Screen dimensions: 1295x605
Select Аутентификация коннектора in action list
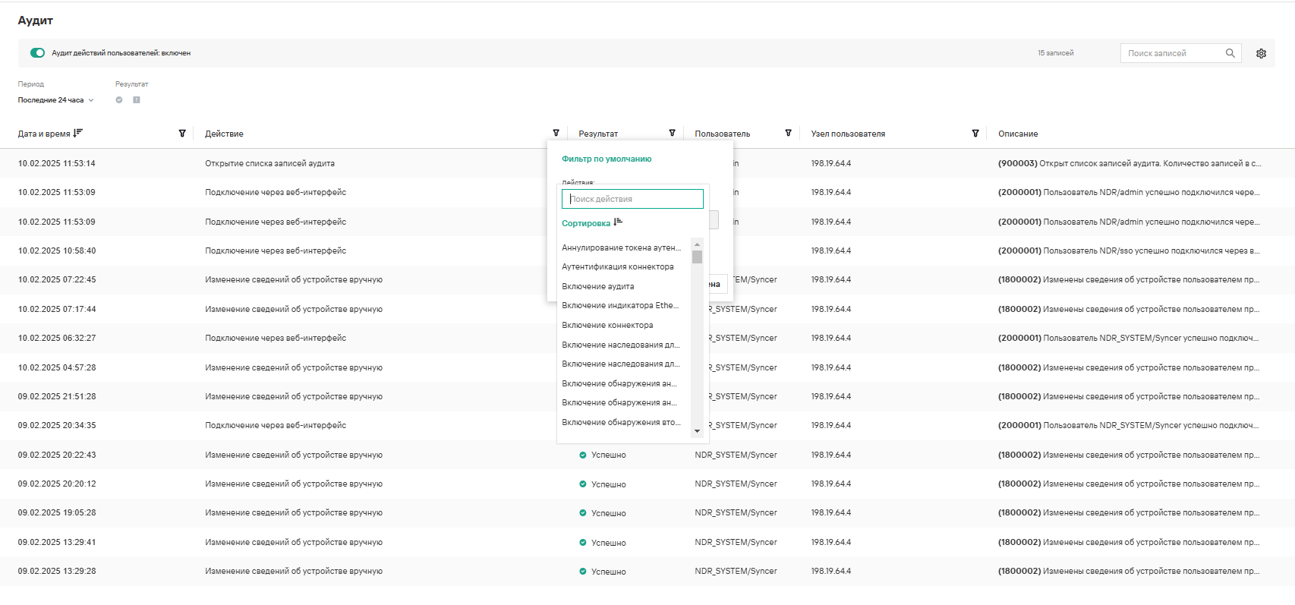click(x=618, y=267)
